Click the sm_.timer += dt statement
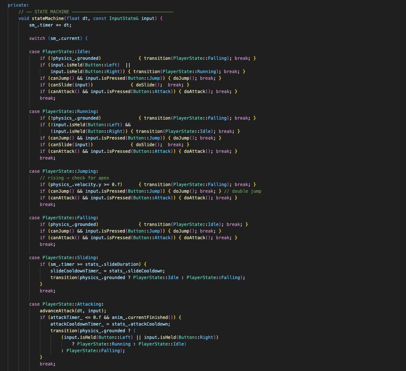Viewport: 406px width, 371px height. 50,25
